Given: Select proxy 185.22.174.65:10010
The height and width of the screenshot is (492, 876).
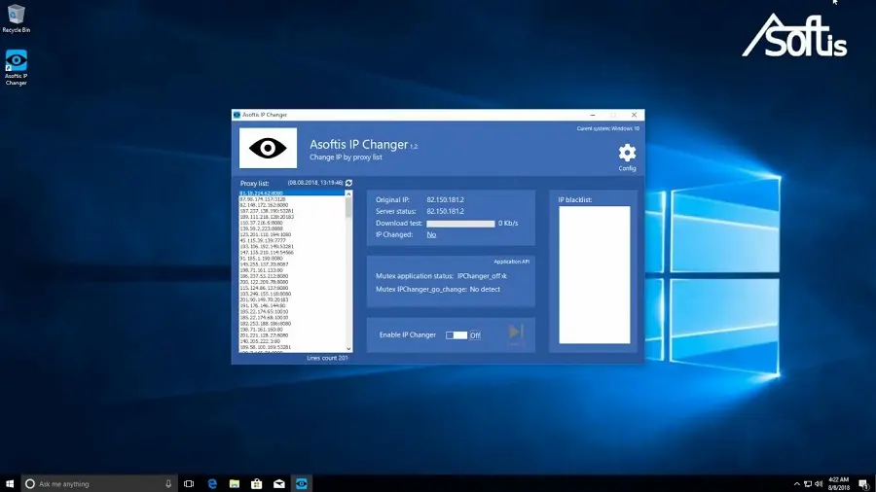Looking at the screenshot, I should (x=264, y=311).
